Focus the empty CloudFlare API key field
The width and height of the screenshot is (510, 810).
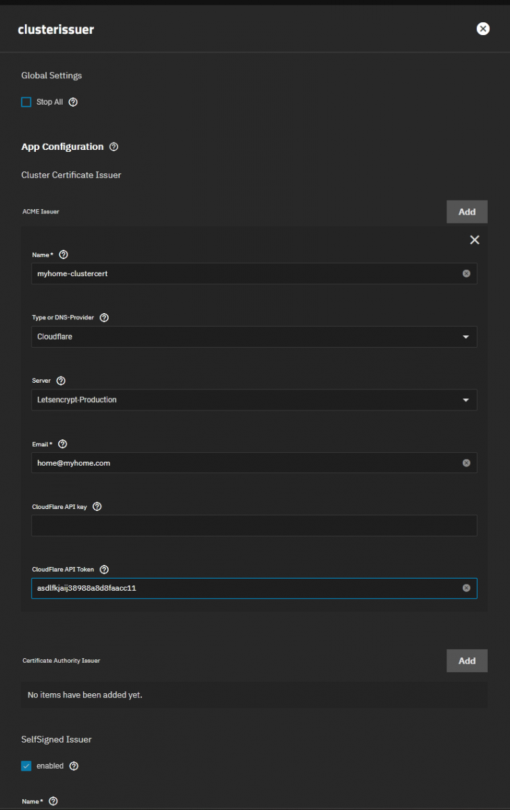click(254, 526)
